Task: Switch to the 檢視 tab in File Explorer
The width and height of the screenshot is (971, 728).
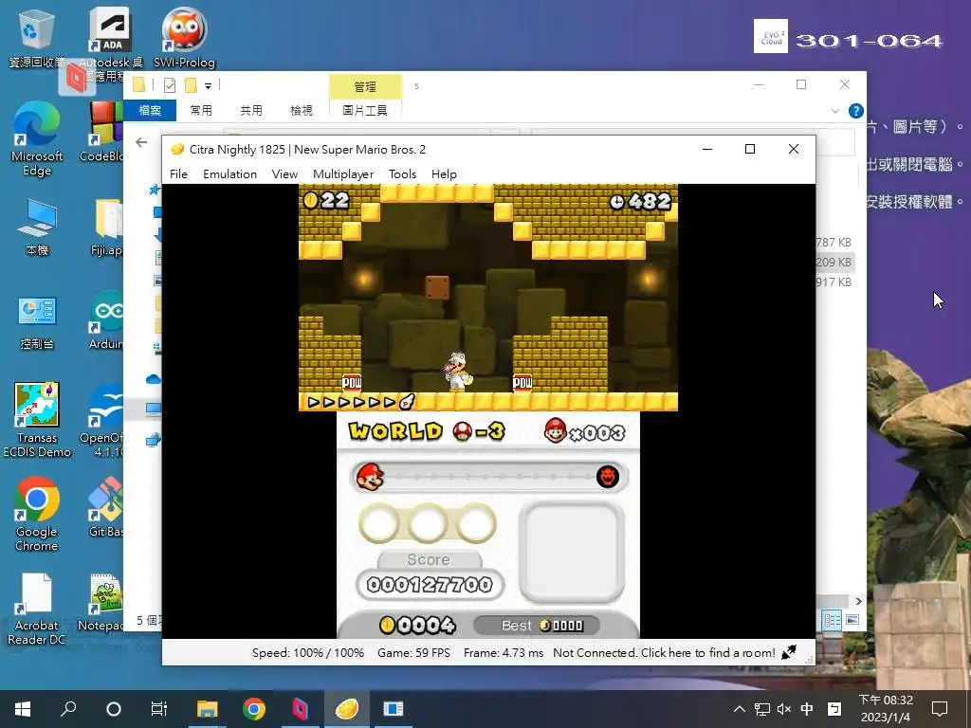Action: pos(302,110)
